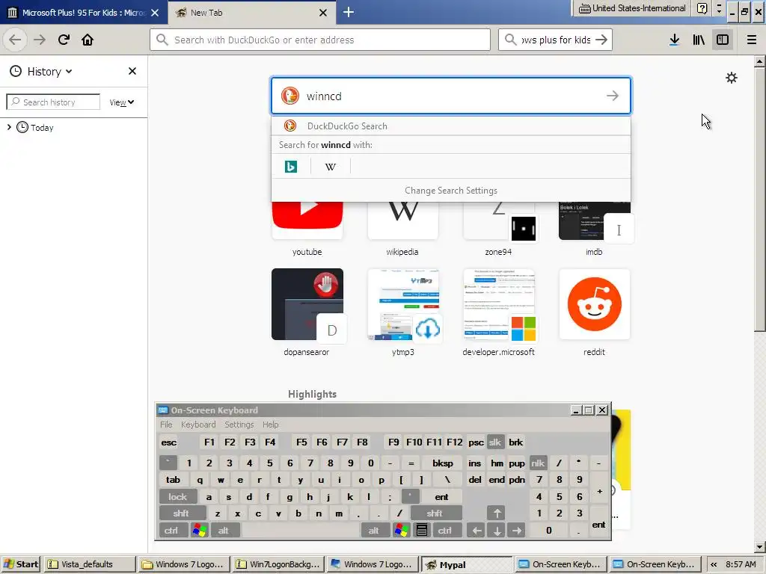Image resolution: width=766 pixels, height=574 pixels.
Task: Click the address bar
Action: click(x=320, y=40)
